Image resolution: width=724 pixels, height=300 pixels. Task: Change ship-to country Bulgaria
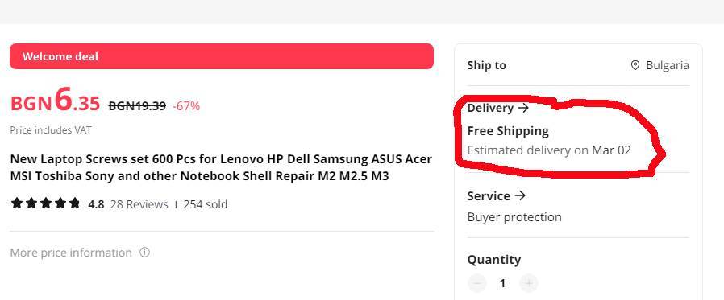tap(660, 65)
